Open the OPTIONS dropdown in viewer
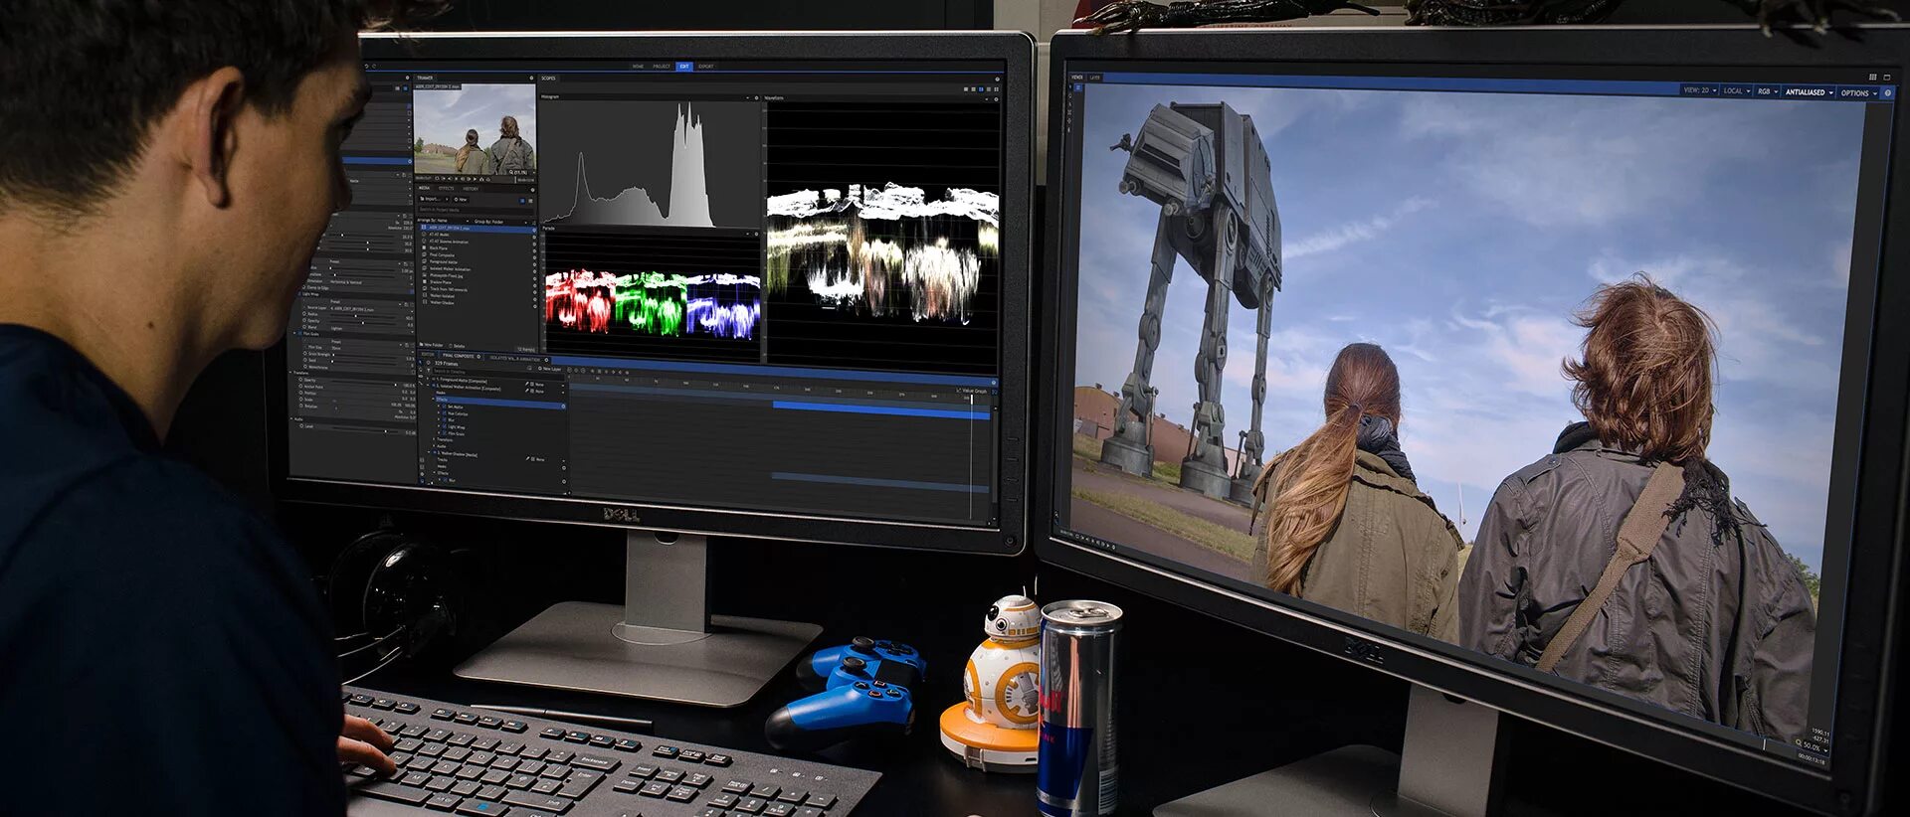The width and height of the screenshot is (1910, 817). point(1858,93)
